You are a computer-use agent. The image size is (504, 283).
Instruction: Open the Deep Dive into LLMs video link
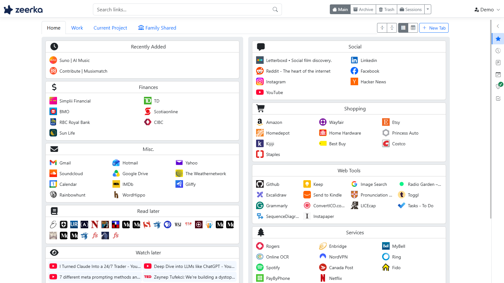click(x=194, y=266)
